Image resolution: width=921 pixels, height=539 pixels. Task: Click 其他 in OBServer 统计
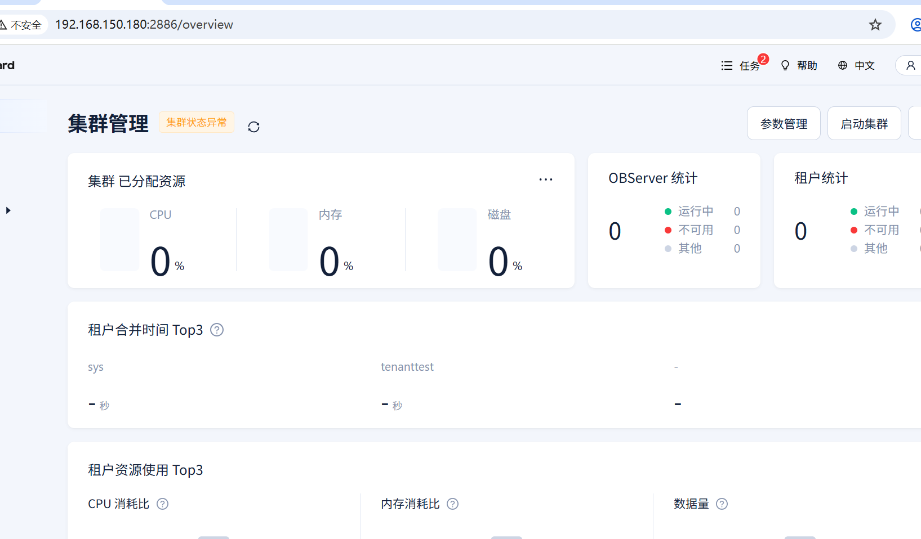coord(689,248)
